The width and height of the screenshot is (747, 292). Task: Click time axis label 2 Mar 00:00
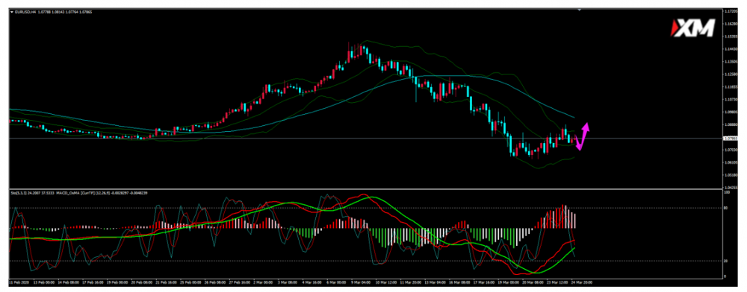pos(263,282)
